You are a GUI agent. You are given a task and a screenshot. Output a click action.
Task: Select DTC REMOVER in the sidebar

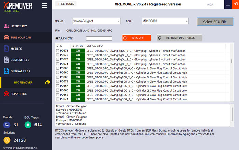point(23,83)
